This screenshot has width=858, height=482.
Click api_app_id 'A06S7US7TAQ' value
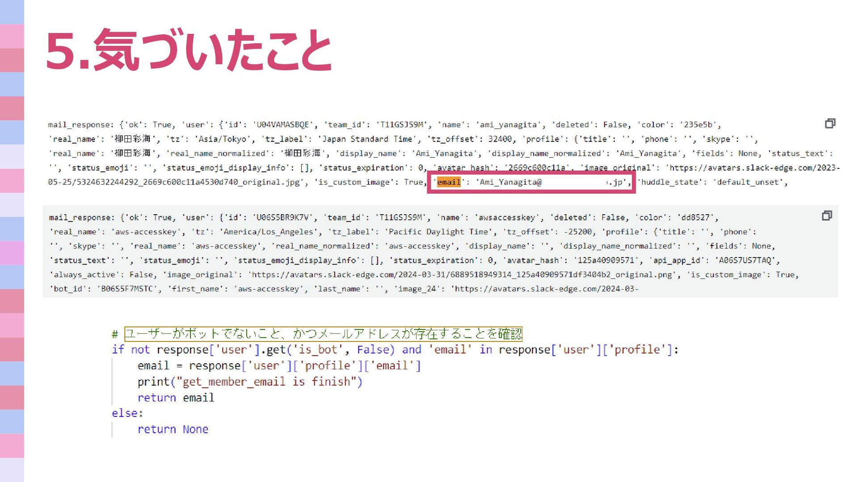tap(745, 261)
